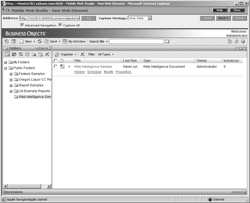250x203 pixels.
Task: Click the copy folder icon in Folders toolbar
Action: click(x=41, y=54)
